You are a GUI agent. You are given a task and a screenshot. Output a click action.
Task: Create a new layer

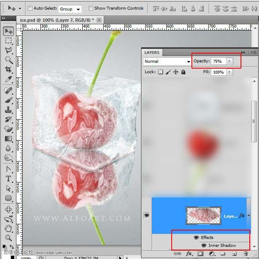234,254
